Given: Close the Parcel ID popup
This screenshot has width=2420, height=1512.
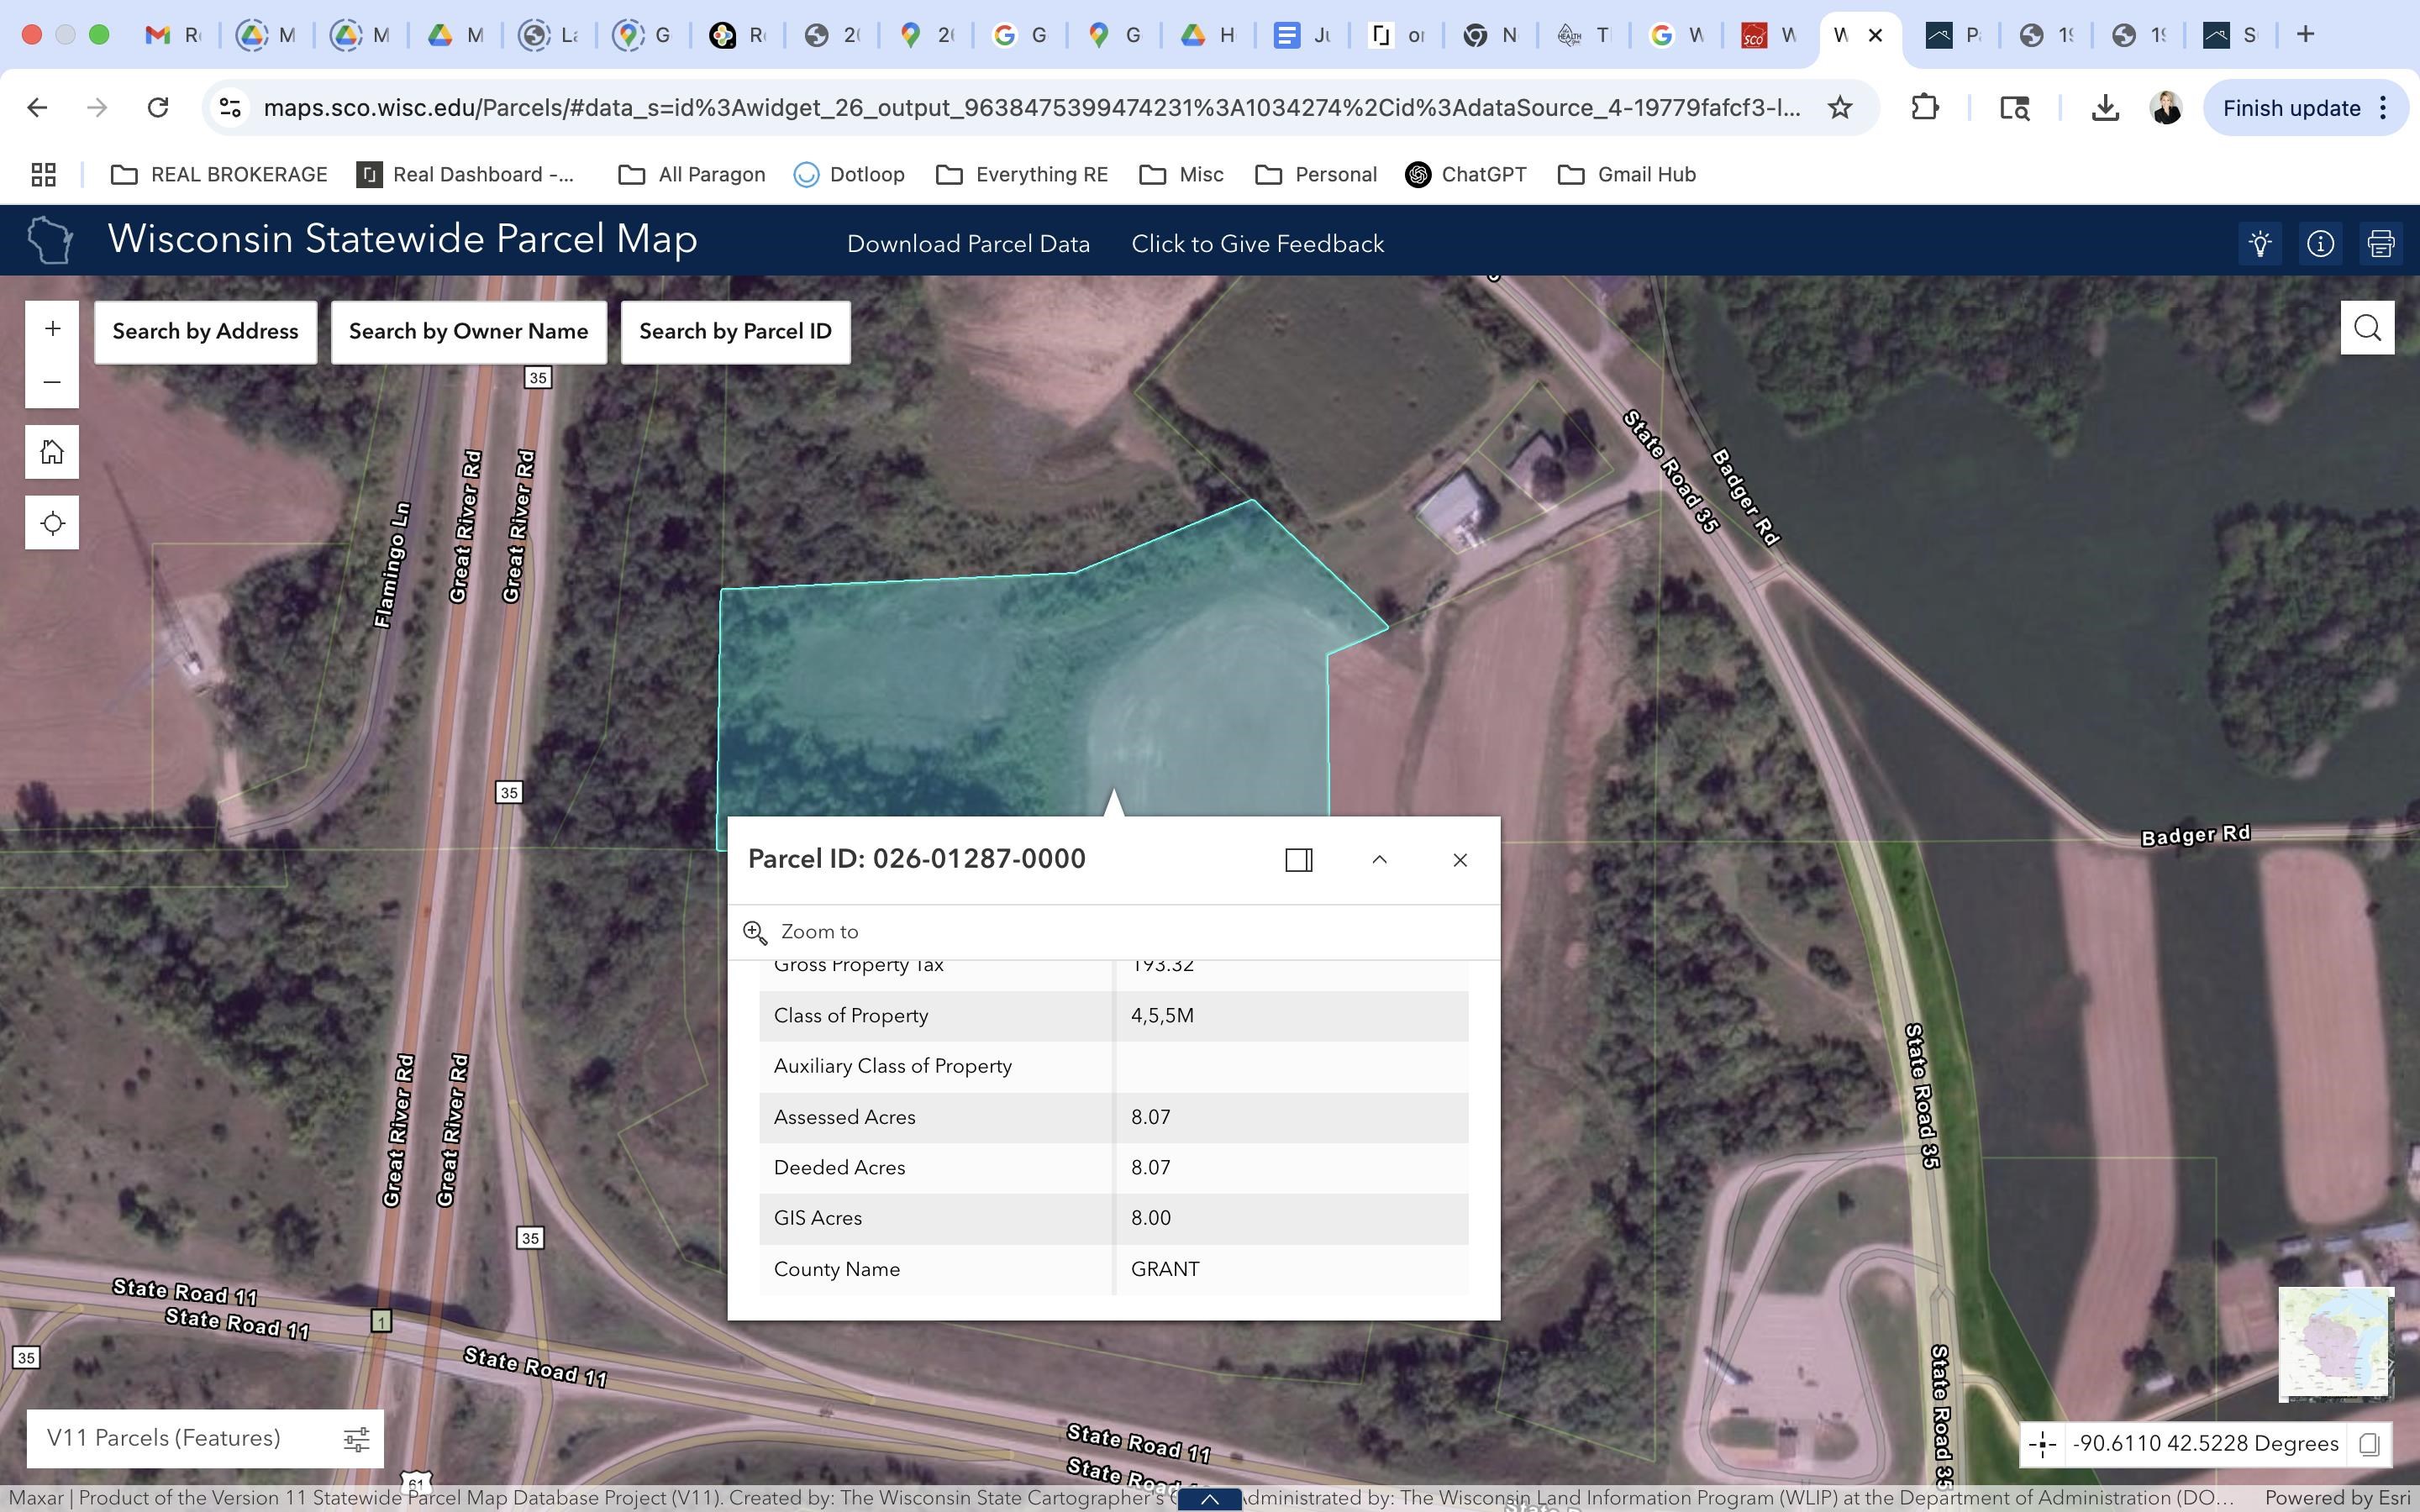Looking at the screenshot, I should (x=1460, y=860).
